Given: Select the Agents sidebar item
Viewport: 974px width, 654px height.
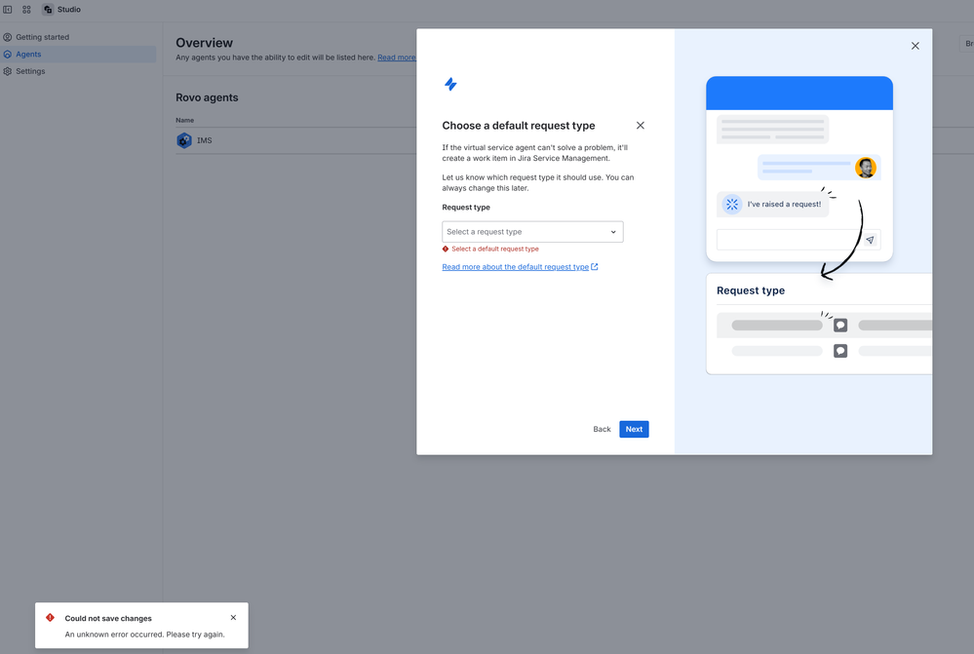Looking at the screenshot, I should (x=78, y=54).
